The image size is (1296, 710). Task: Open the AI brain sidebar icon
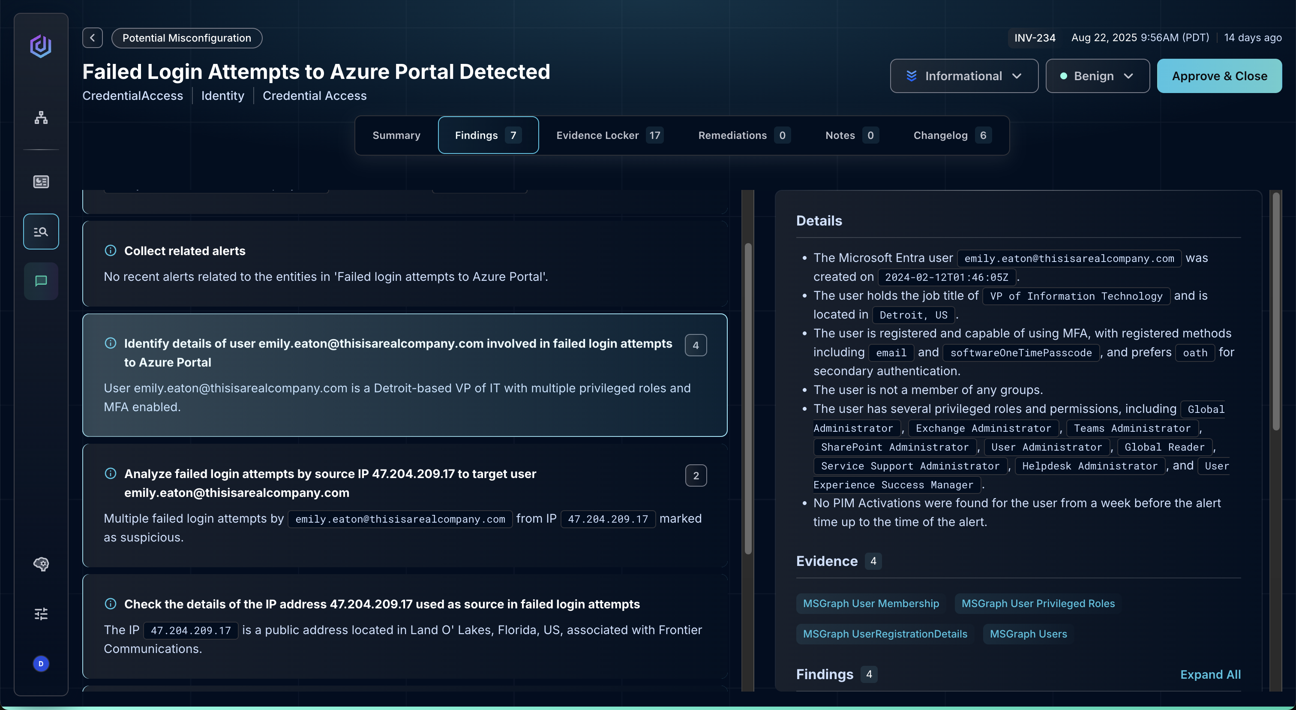click(x=41, y=563)
